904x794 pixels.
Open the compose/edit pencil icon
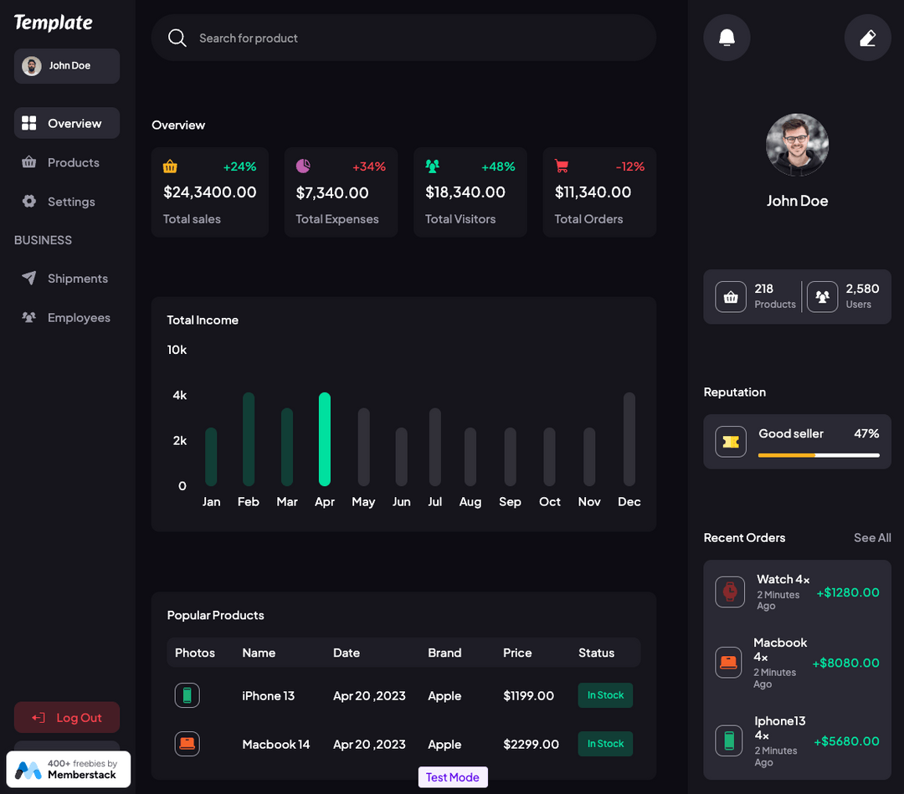click(x=867, y=37)
